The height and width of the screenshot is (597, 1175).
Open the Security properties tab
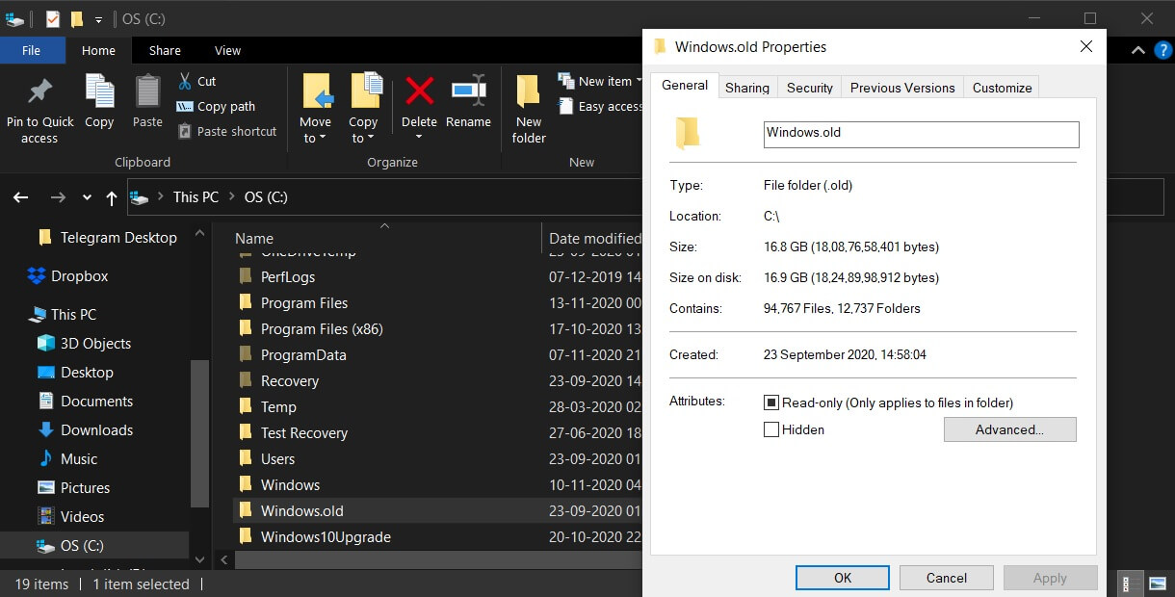pos(810,88)
